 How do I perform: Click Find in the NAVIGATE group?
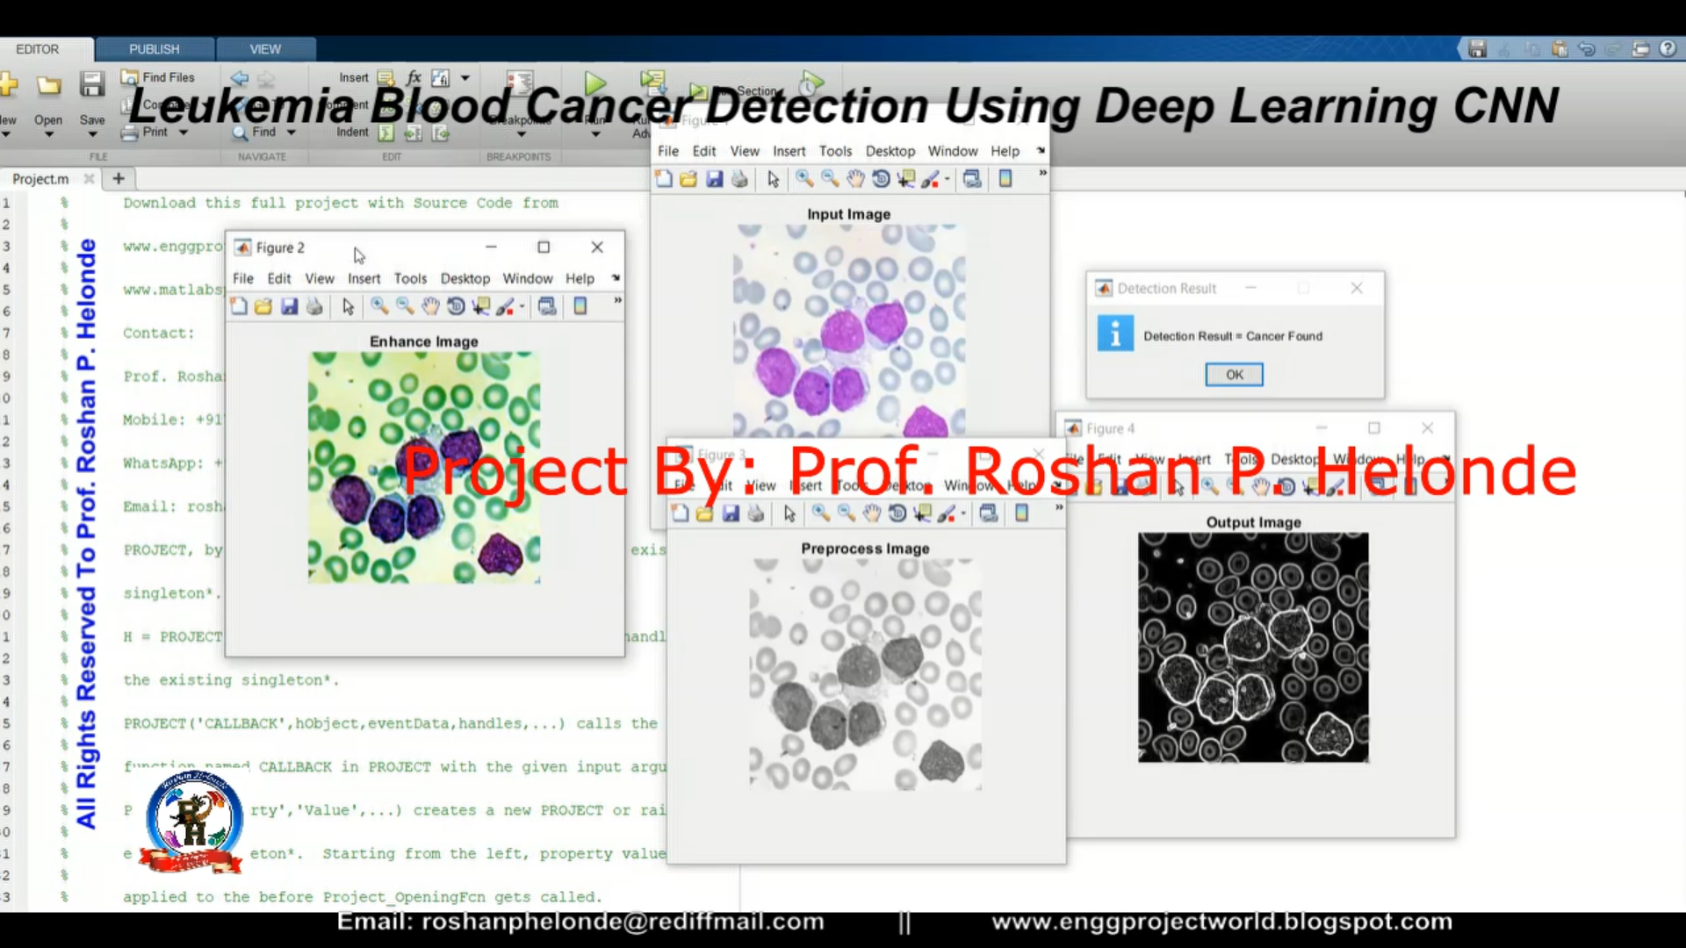pos(254,133)
